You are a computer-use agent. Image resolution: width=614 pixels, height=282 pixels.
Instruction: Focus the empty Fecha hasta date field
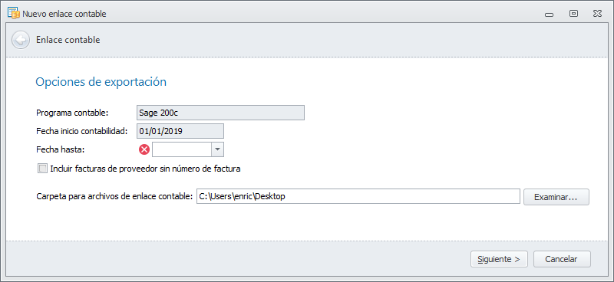pos(182,149)
